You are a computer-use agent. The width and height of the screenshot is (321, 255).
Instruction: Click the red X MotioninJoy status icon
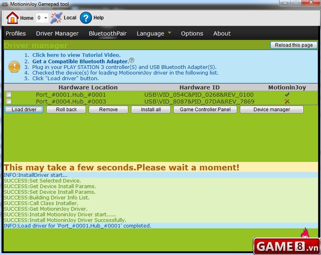tap(287, 101)
